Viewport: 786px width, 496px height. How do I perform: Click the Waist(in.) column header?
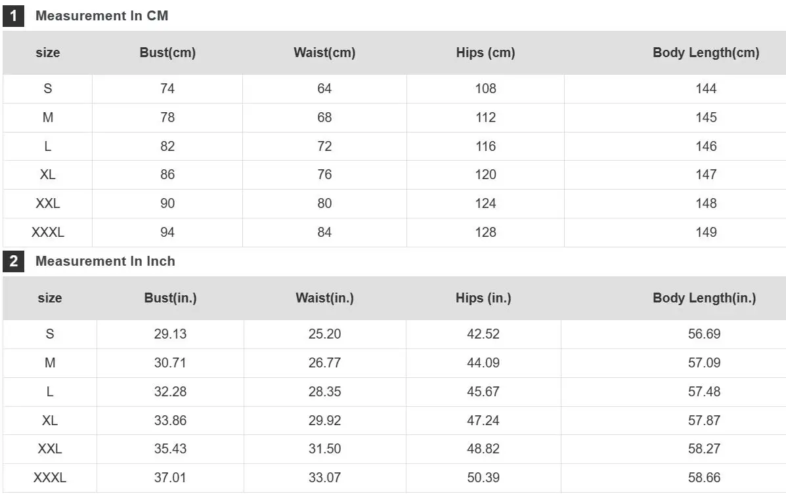click(324, 299)
